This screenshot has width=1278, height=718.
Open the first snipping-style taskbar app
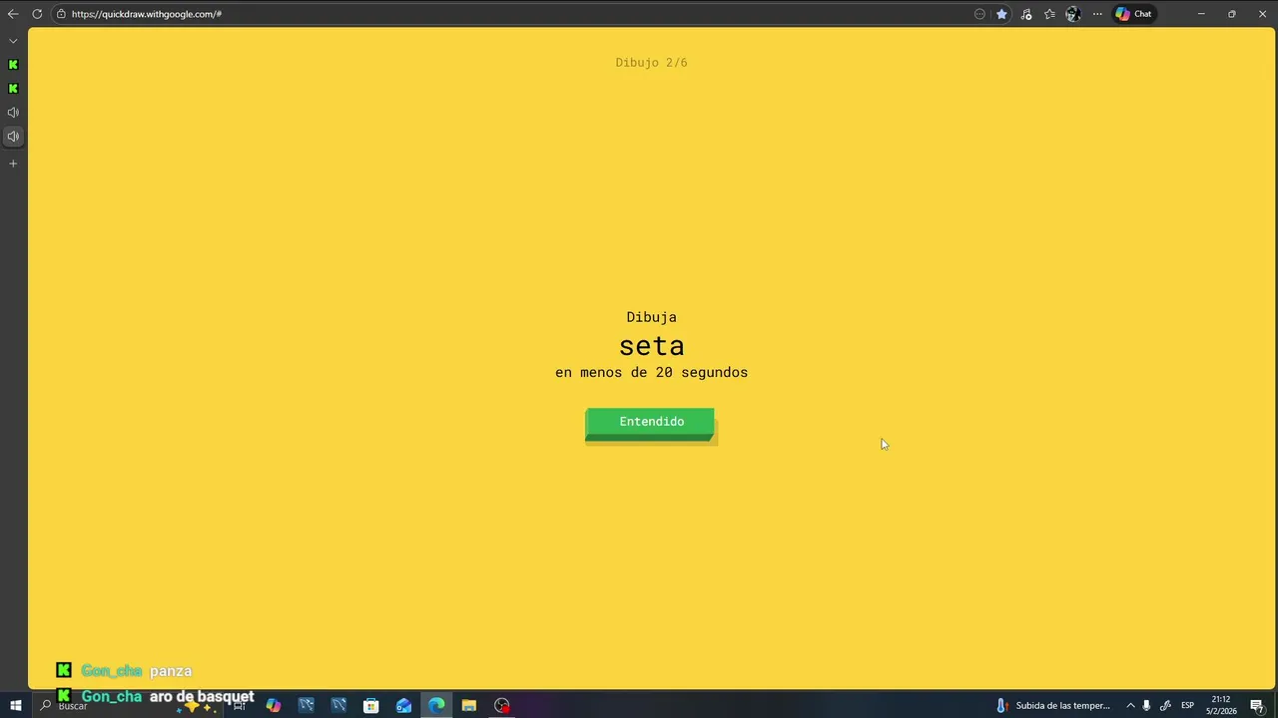point(307,706)
